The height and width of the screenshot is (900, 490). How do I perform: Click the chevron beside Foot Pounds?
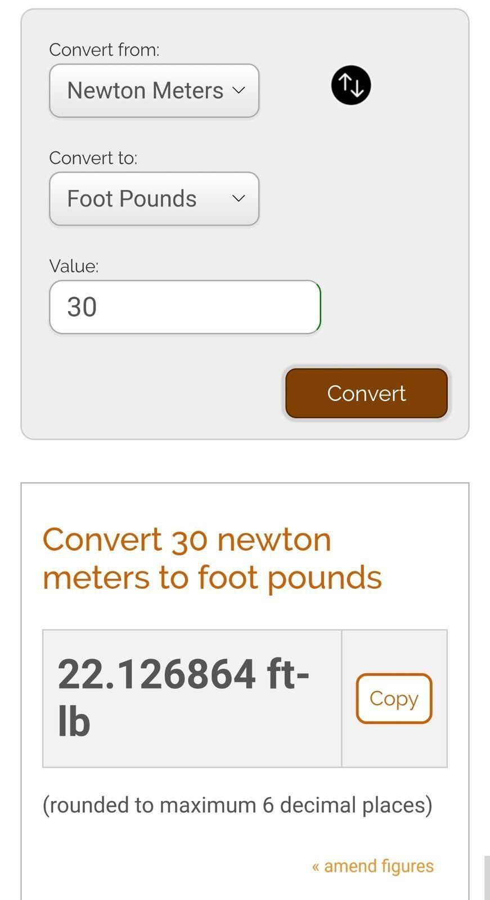click(239, 199)
